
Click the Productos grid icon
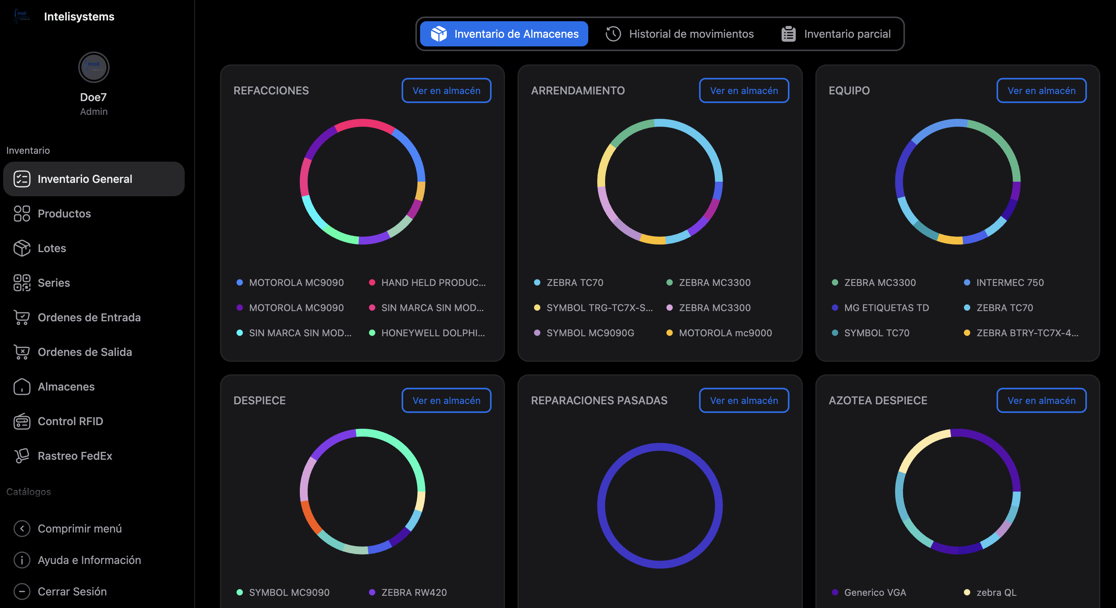tap(22, 214)
